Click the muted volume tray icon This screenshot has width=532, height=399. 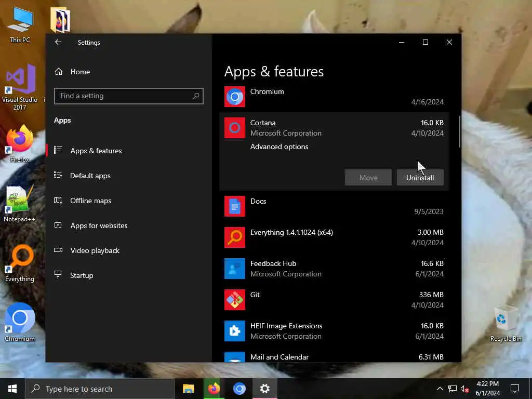click(x=465, y=389)
